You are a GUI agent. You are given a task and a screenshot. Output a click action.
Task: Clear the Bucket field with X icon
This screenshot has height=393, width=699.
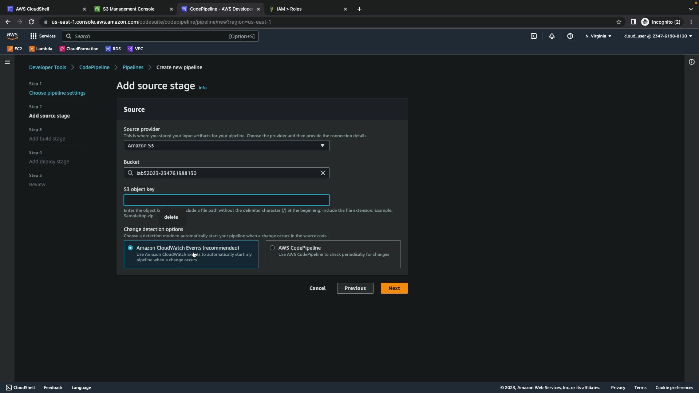tap(323, 173)
